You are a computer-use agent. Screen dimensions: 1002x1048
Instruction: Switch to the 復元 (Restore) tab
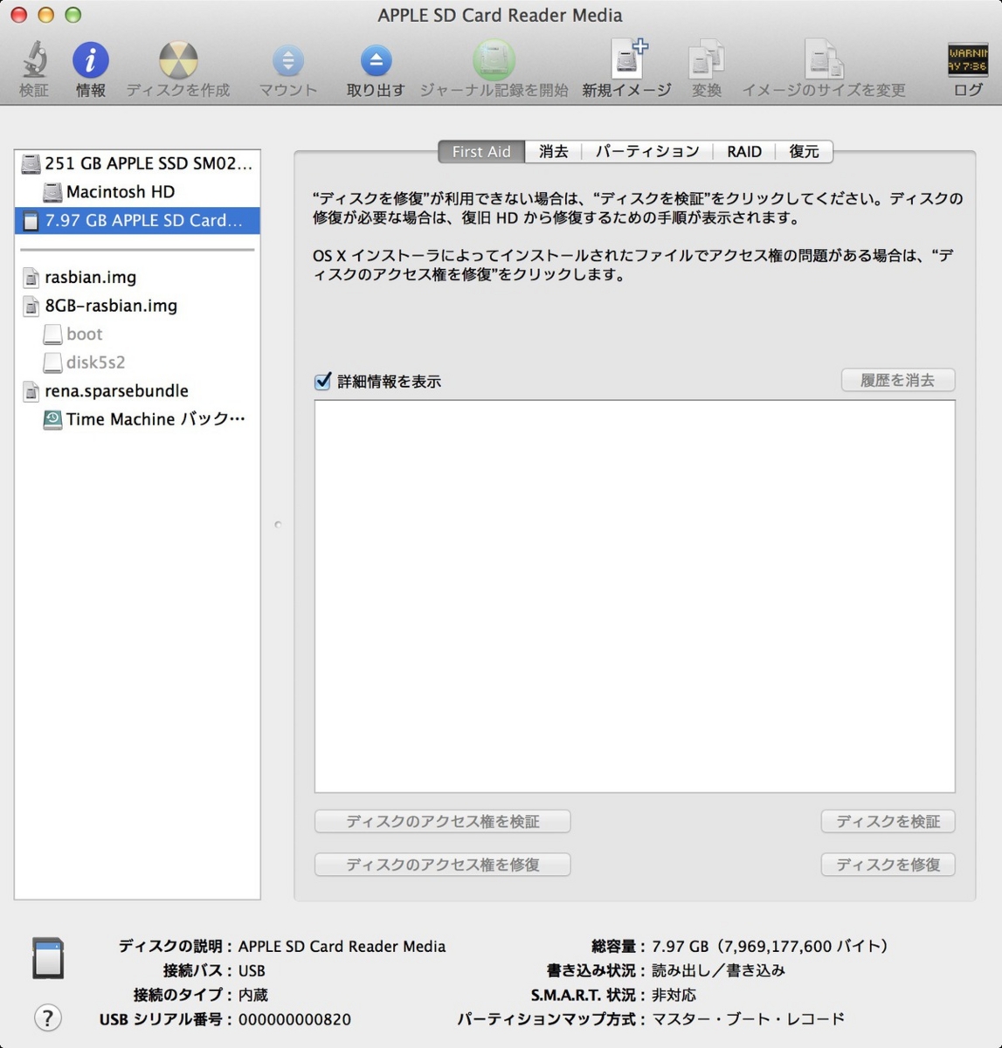[804, 151]
